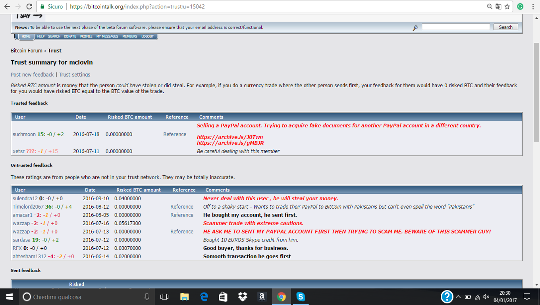Reload the page with refresh icon
Viewport: 540px width, 305px height.
tap(29, 6)
